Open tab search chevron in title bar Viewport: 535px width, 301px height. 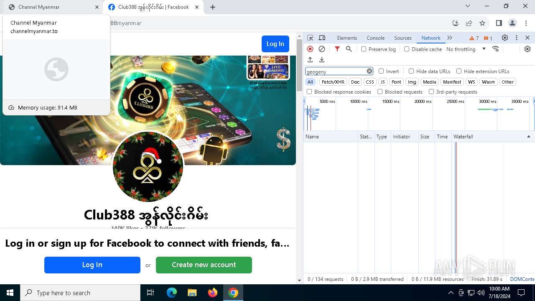[x=468, y=6]
